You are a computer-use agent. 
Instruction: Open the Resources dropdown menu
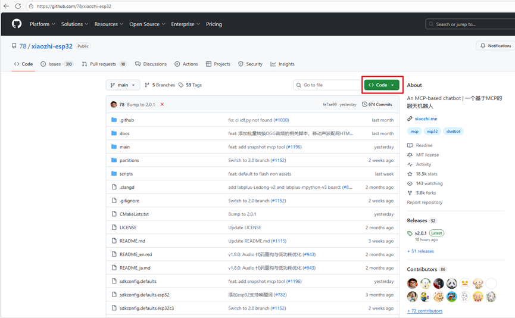click(x=109, y=24)
